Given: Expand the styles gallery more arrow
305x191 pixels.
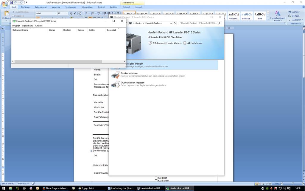Looking at the screenshot, I should point(268,19).
